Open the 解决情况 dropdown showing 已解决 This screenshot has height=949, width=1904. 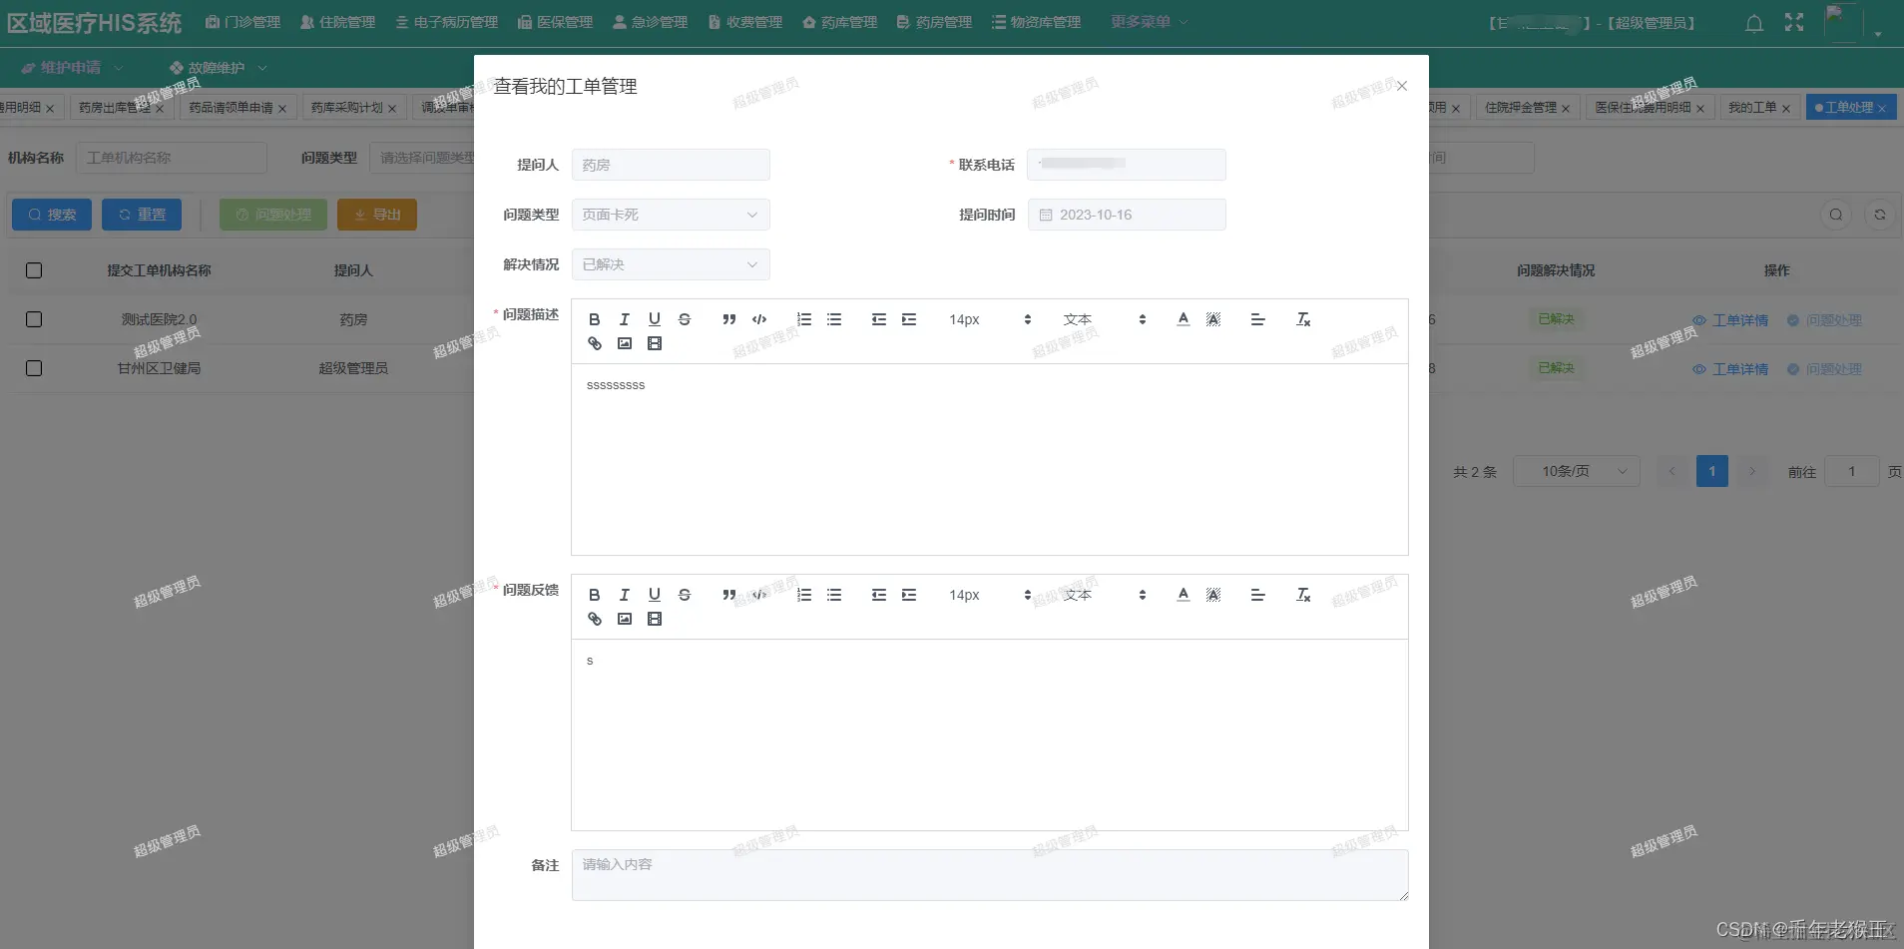(670, 264)
